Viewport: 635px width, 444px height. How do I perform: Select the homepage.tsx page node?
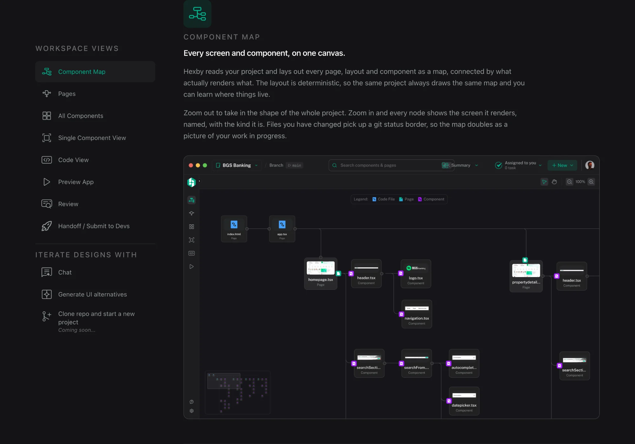tap(321, 274)
